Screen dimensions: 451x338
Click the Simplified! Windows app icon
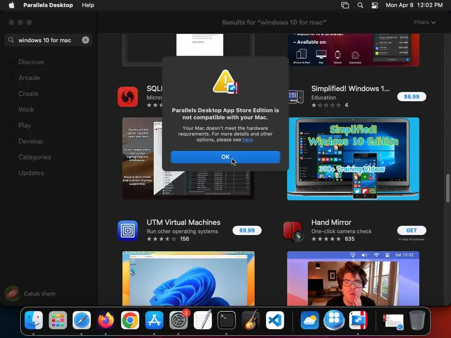(296, 97)
